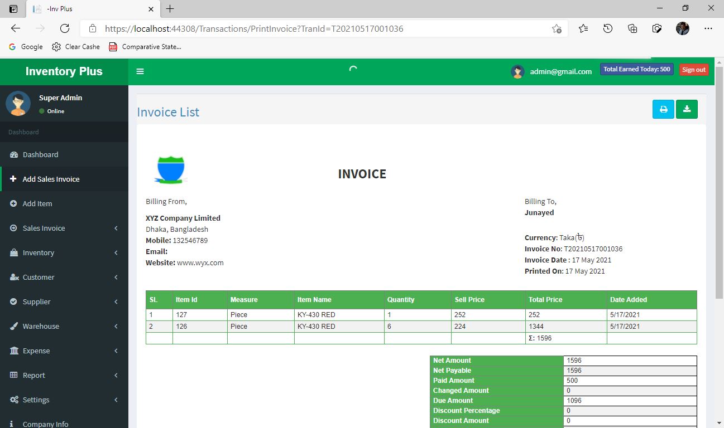Collapse the Customer menu chevron
724x428 pixels.
click(116, 277)
